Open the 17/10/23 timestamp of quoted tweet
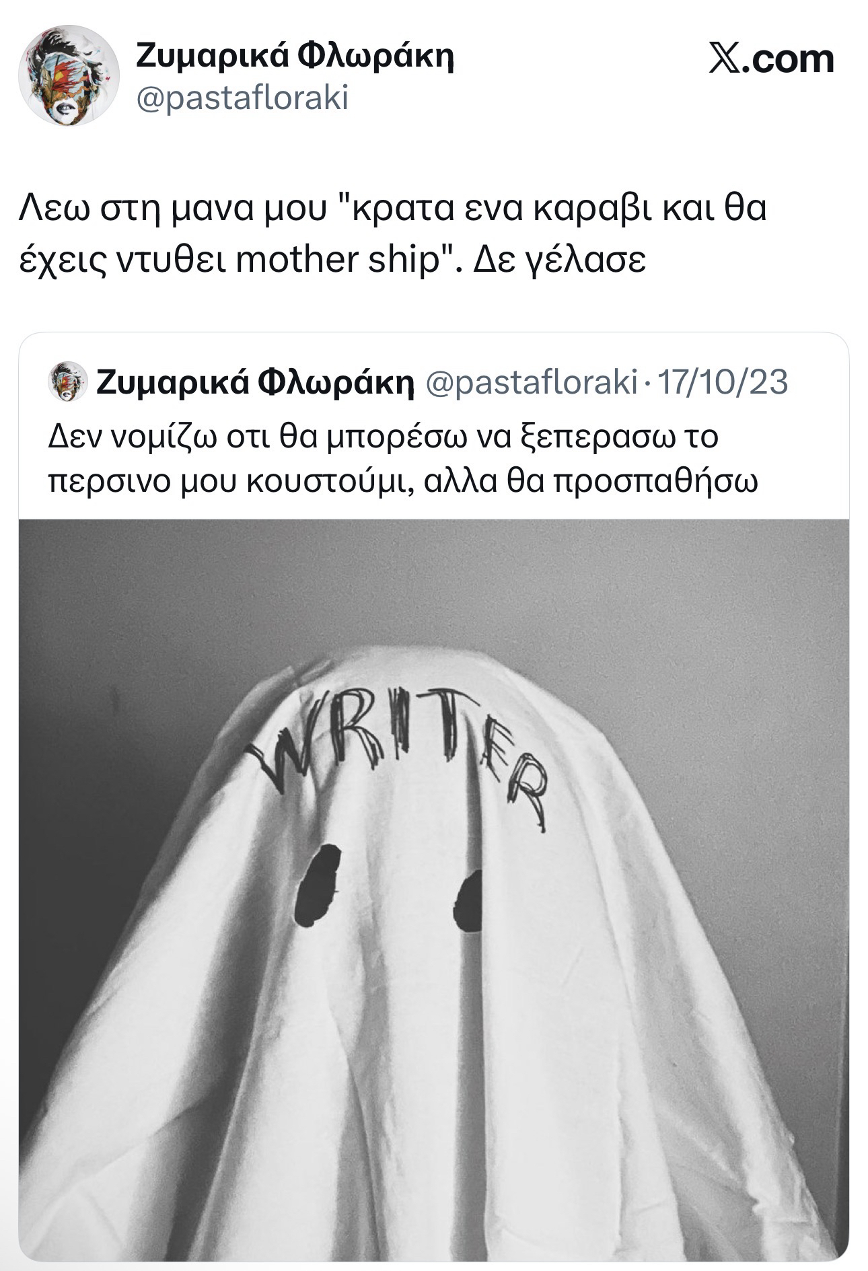 tap(721, 382)
